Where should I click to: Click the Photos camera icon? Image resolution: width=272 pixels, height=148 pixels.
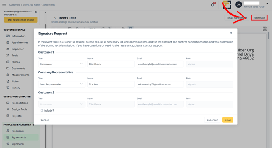pyautogui.click(x=8, y=62)
